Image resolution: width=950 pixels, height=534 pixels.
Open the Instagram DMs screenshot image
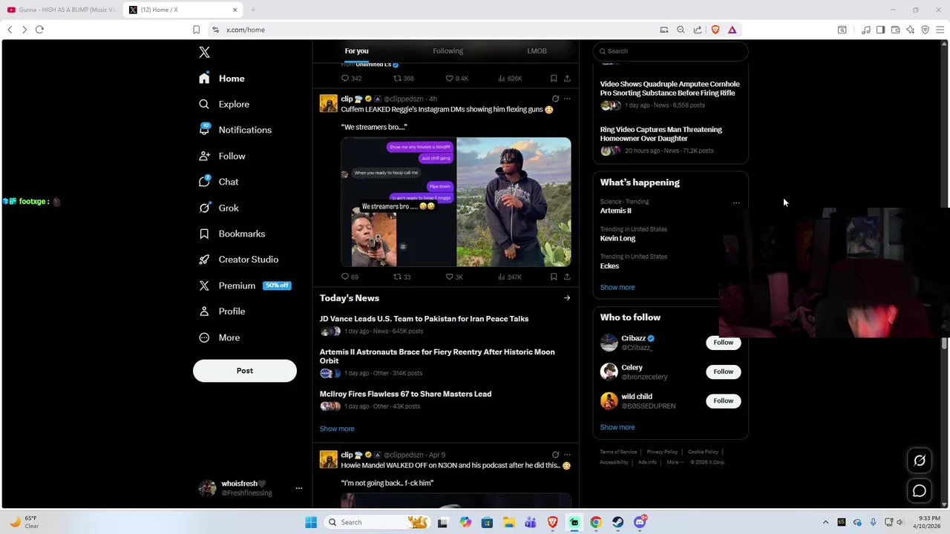coord(398,202)
